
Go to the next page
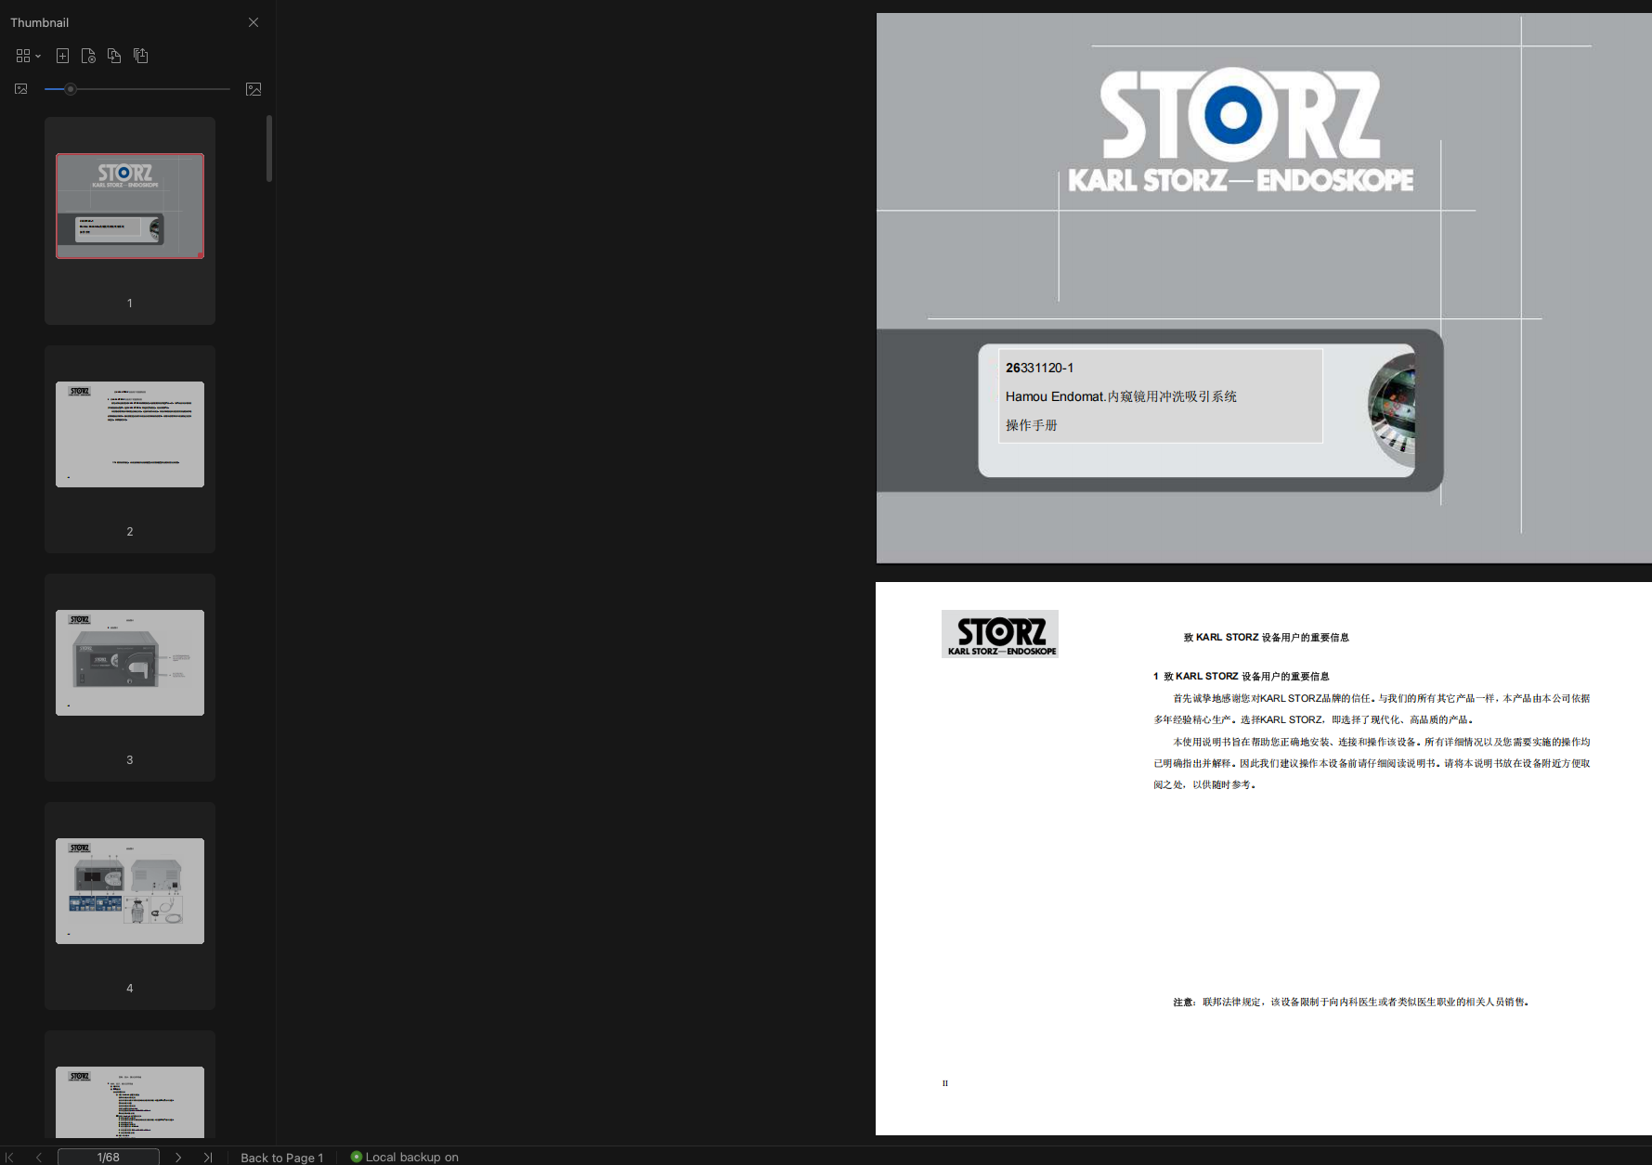pos(178,1158)
